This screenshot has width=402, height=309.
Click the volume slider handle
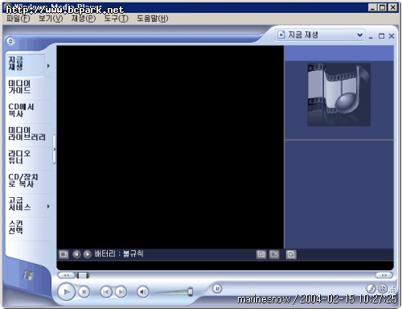tap(190, 291)
